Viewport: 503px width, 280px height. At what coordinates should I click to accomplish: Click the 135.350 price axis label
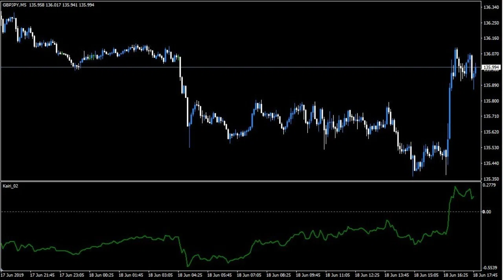pos(491,179)
